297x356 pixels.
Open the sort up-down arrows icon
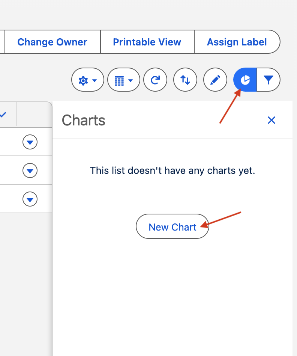point(185,80)
